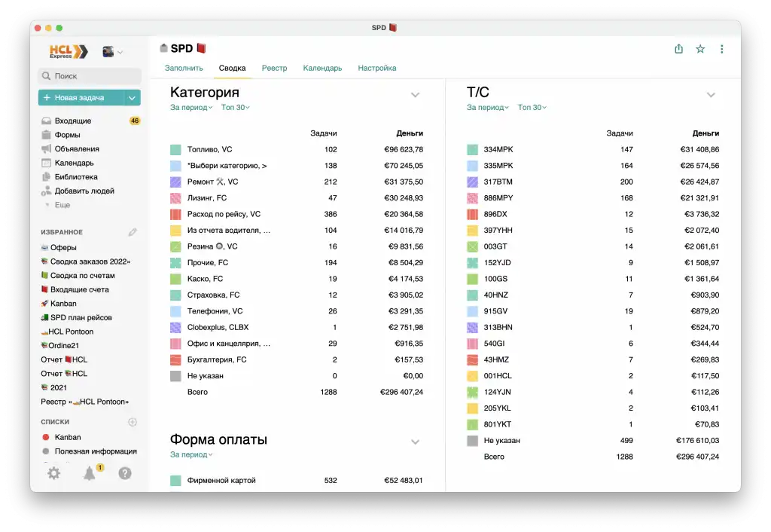Select the Сводка tab
771x532 pixels.
(232, 68)
